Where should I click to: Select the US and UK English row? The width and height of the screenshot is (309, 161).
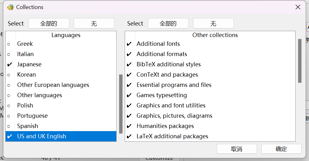41,136
